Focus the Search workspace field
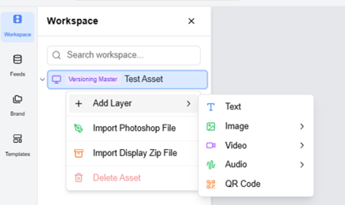 [124, 55]
